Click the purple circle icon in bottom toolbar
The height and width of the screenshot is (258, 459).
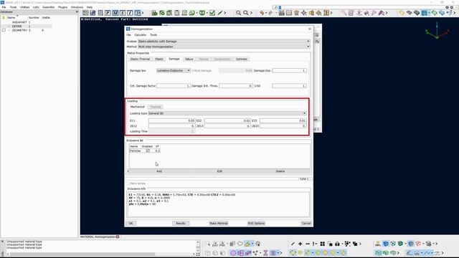[233, 253]
